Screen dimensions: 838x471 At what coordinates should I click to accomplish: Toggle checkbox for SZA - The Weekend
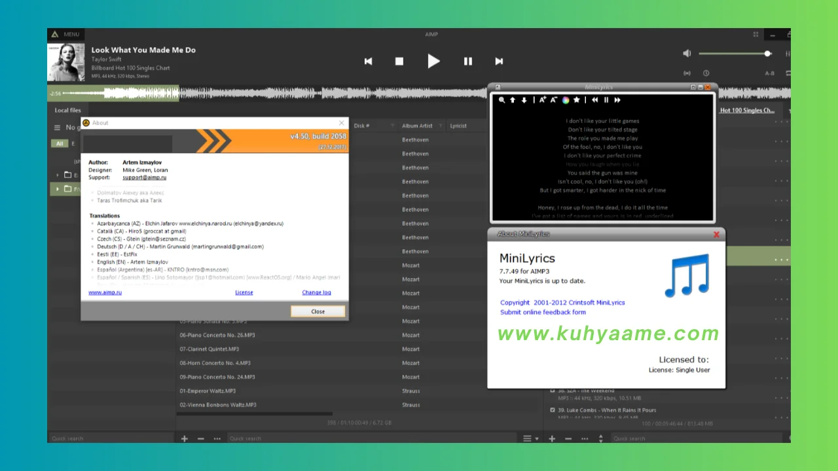(x=553, y=391)
